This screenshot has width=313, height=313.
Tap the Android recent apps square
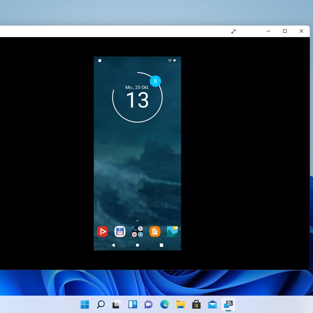point(161,245)
